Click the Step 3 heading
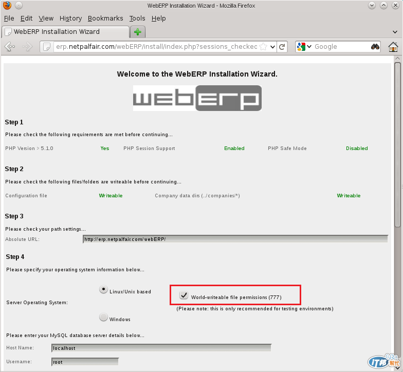 click(14, 216)
